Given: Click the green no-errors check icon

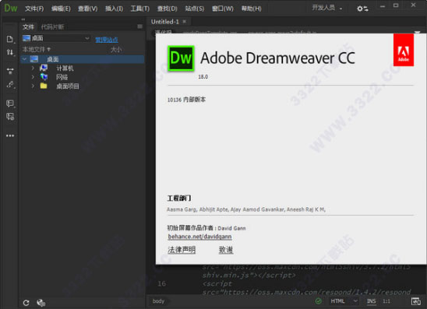Looking at the screenshot, I should [x=318, y=301].
